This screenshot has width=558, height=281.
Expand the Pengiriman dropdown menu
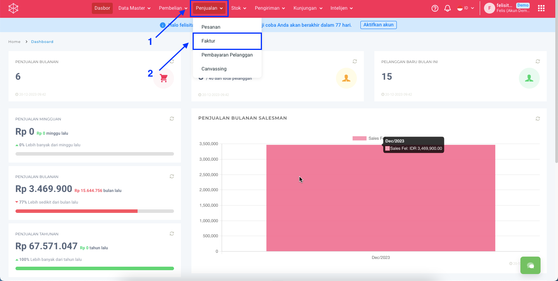click(270, 8)
